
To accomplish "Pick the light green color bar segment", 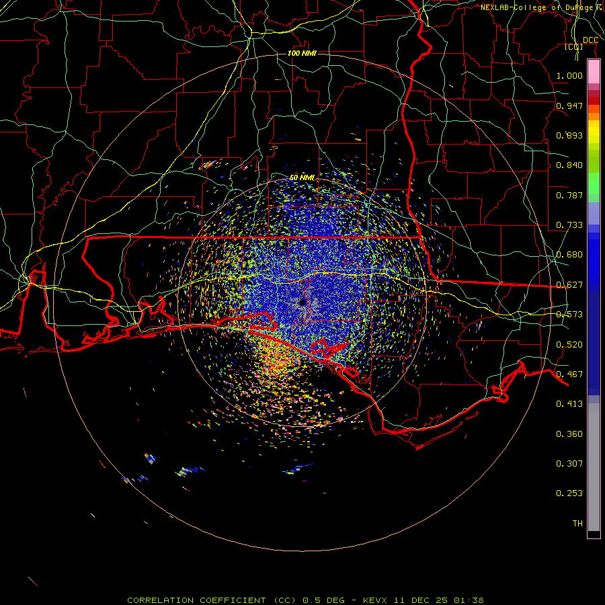I will coord(594,184).
